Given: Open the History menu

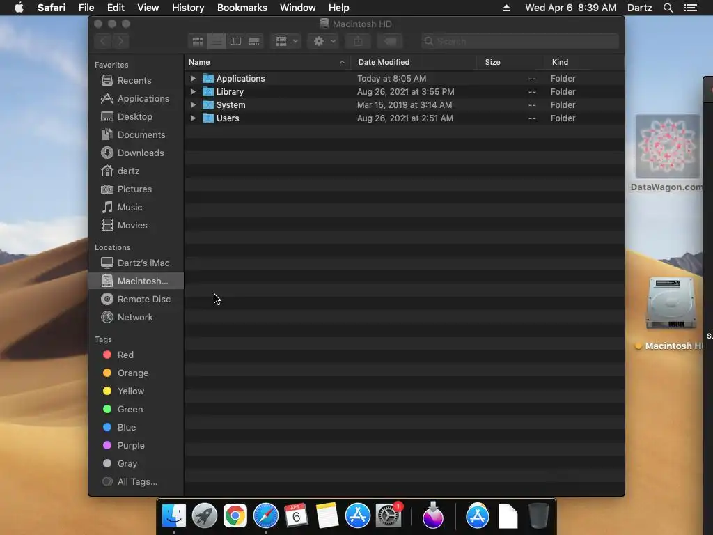Looking at the screenshot, I should pos(188,8).
